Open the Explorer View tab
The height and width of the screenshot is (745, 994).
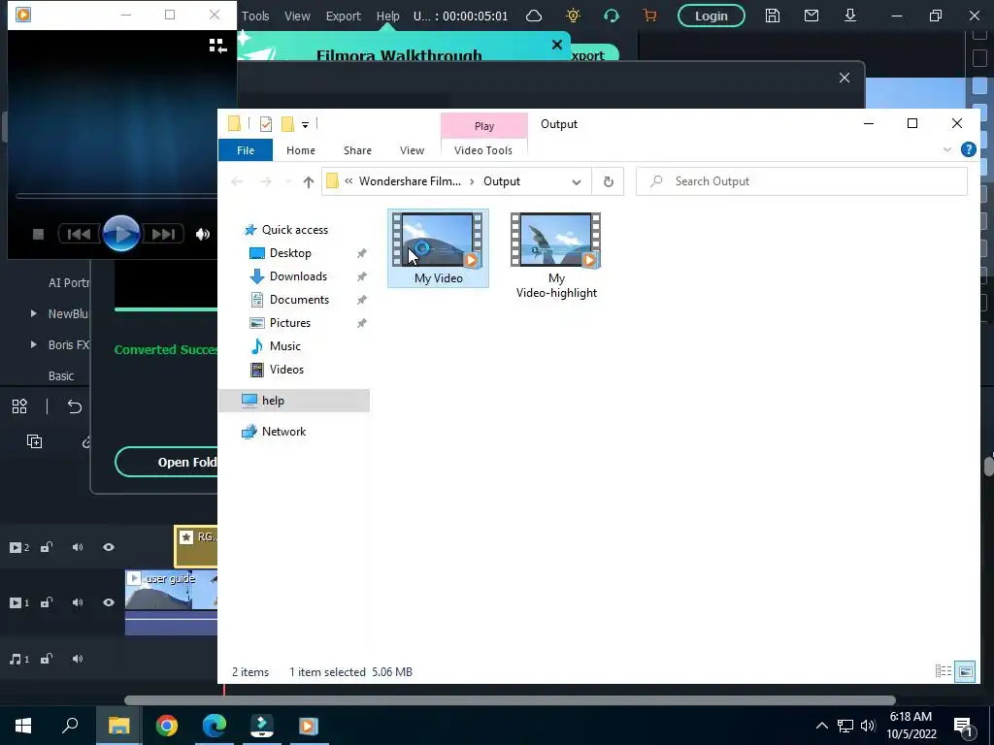[412, 150]
